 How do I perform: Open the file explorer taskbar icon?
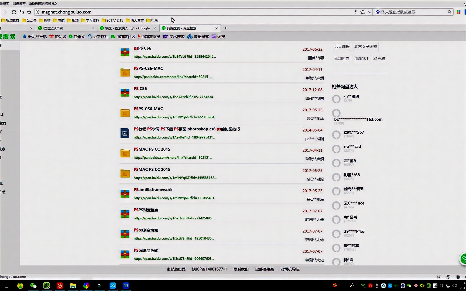pos(73,286)
